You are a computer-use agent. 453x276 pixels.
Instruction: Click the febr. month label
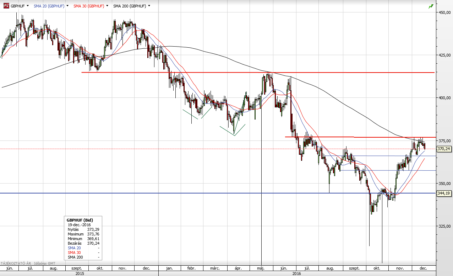click(192, 268)
